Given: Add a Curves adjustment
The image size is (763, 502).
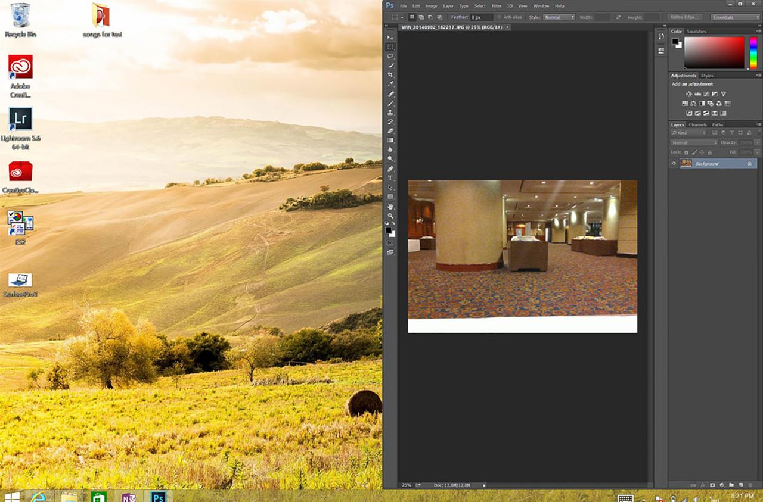Looking at the screenshot, I should [706, 94].
